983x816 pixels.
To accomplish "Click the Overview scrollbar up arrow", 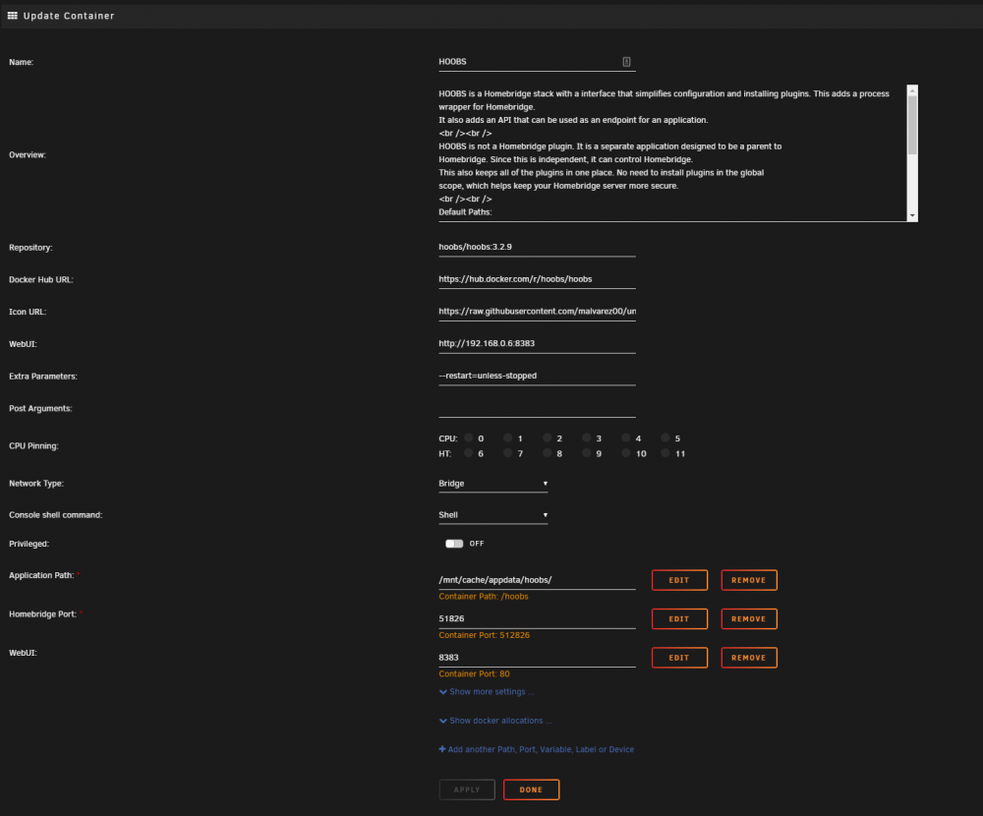I will click(x=913, y=90).
